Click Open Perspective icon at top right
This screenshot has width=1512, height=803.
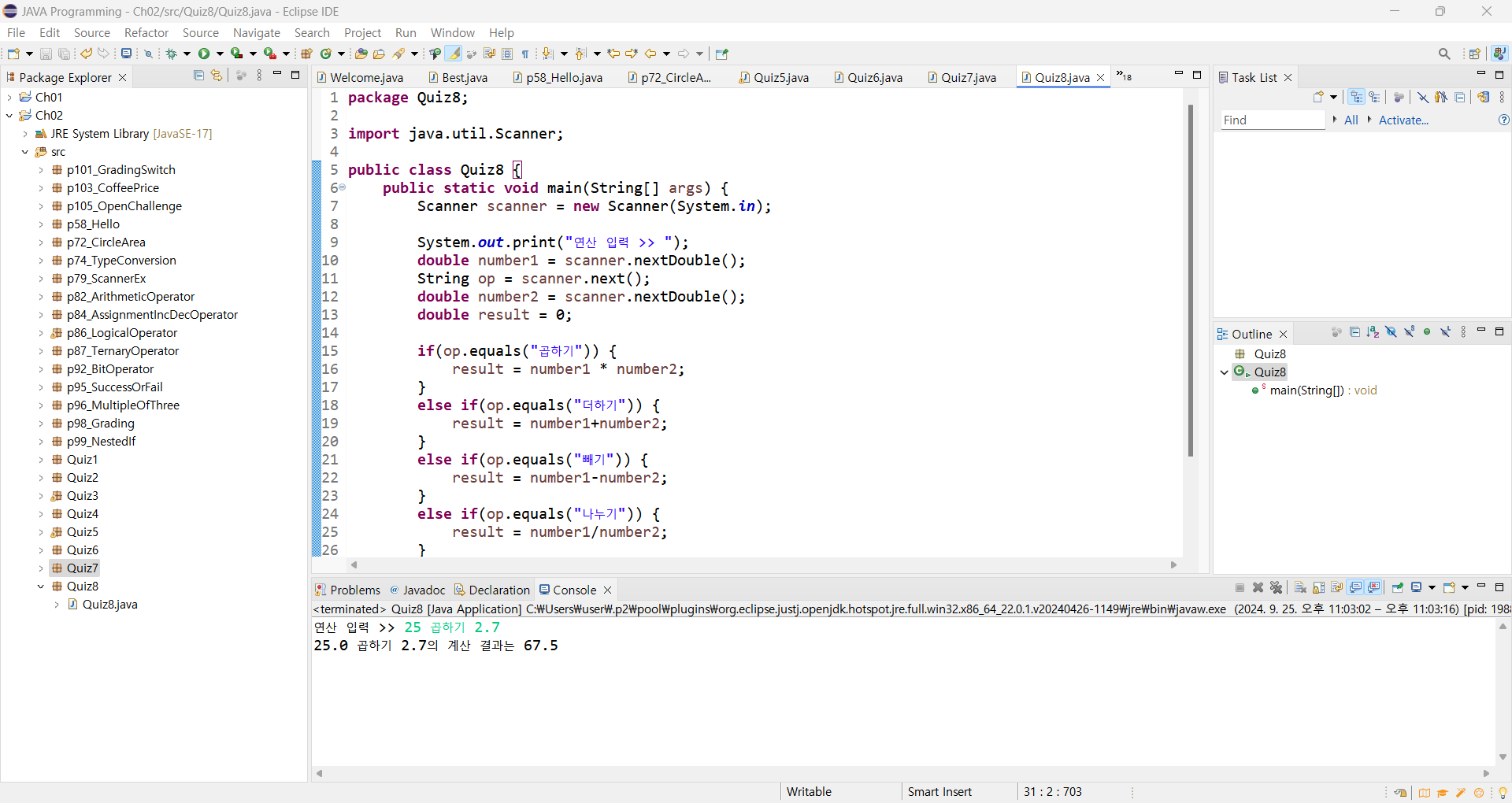[1475, 54]
